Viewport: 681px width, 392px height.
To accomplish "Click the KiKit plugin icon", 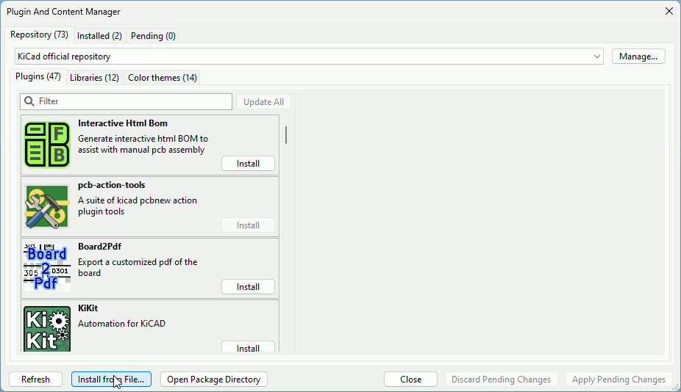I will (47, 327).
